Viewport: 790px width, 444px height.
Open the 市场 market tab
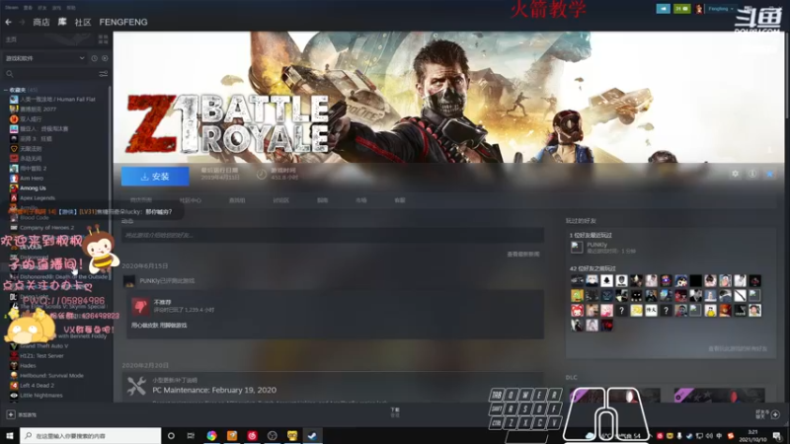click(361, 200)
